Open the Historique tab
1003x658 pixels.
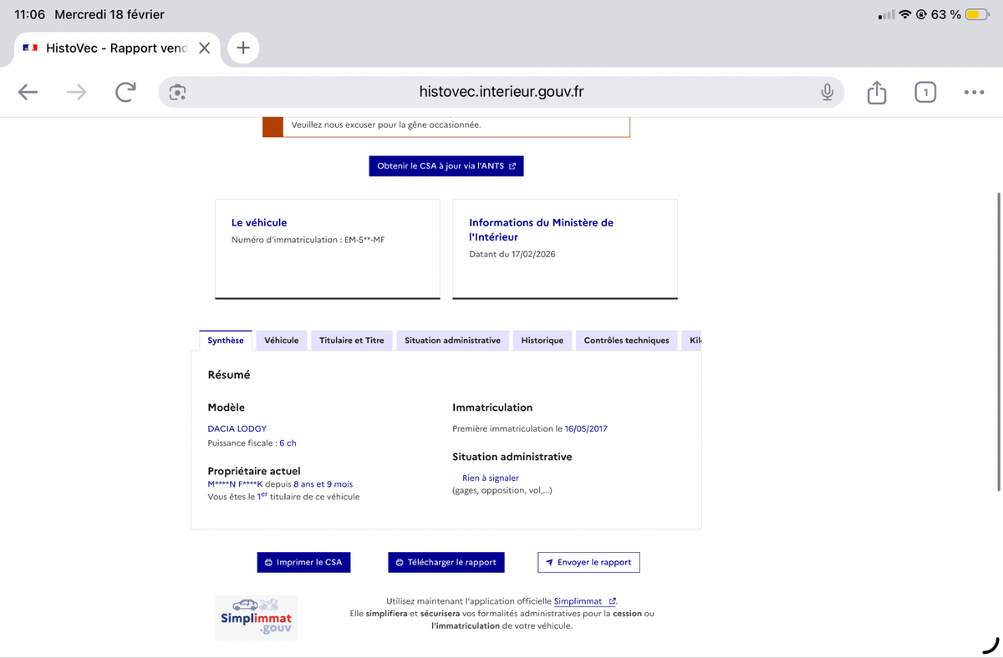(542, 340)
